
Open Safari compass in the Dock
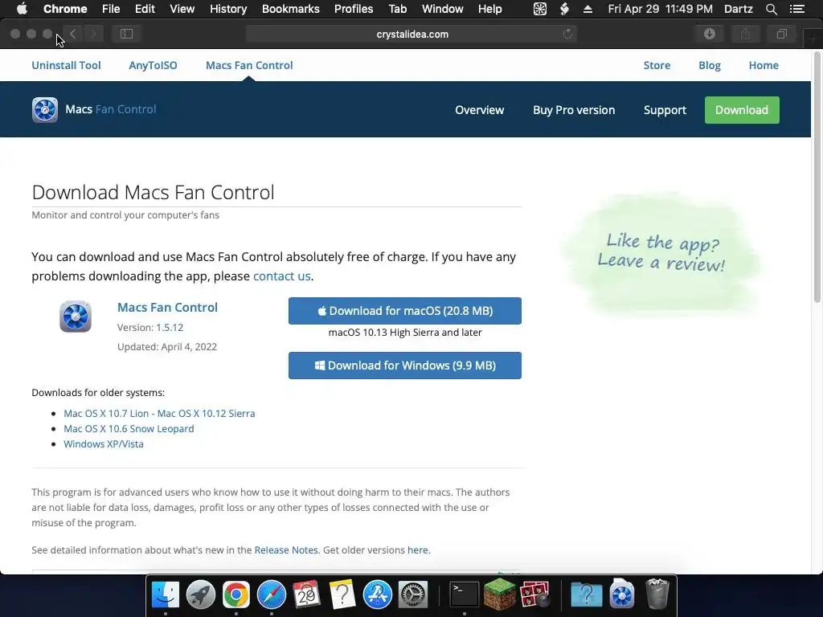tap(272, 595)
